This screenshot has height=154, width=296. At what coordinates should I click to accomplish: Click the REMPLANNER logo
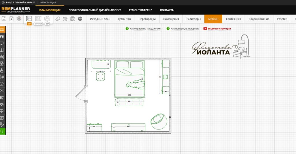pyautogui.click(x=16, y=10)
